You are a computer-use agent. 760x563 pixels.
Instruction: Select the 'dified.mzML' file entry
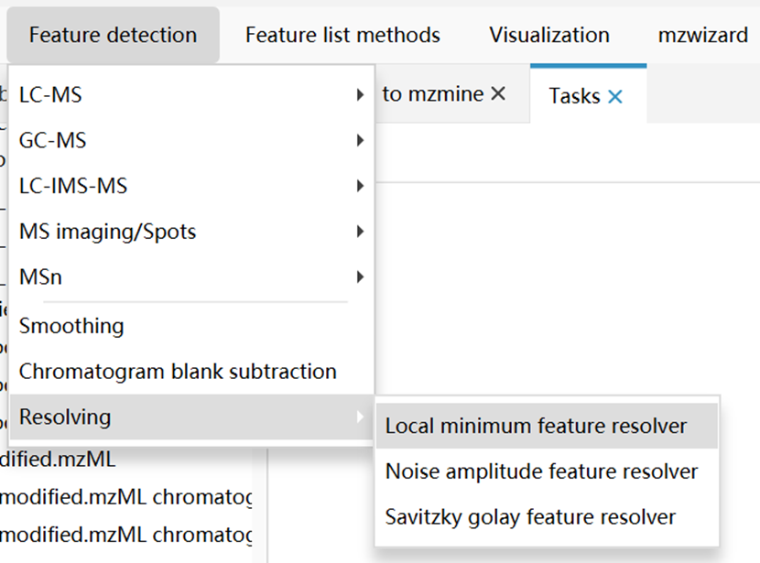click(x=58, y=459)
